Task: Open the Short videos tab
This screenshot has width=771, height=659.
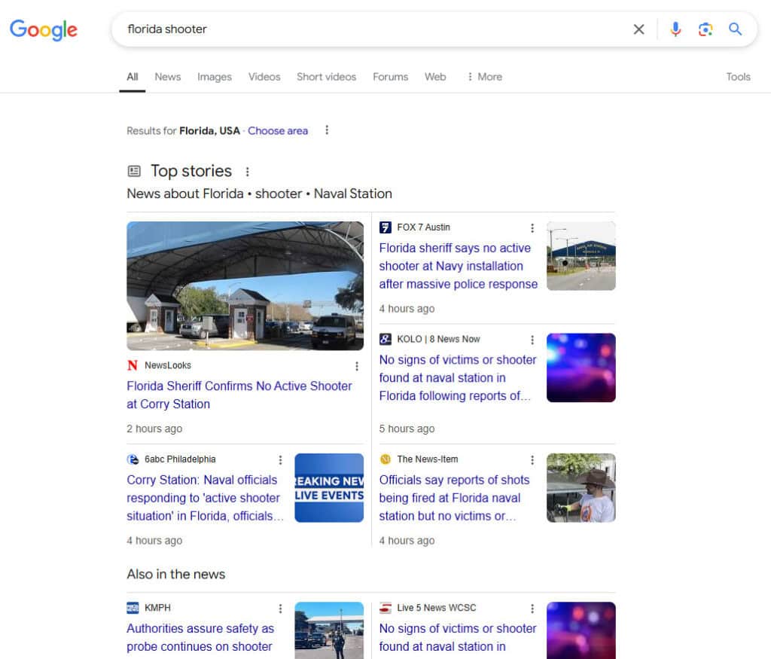Action: coord(326,77)
